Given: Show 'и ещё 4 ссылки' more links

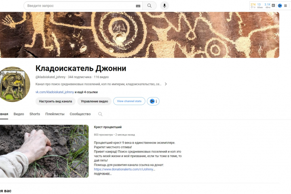Looking at the screenshot, I should pos(86,92).
